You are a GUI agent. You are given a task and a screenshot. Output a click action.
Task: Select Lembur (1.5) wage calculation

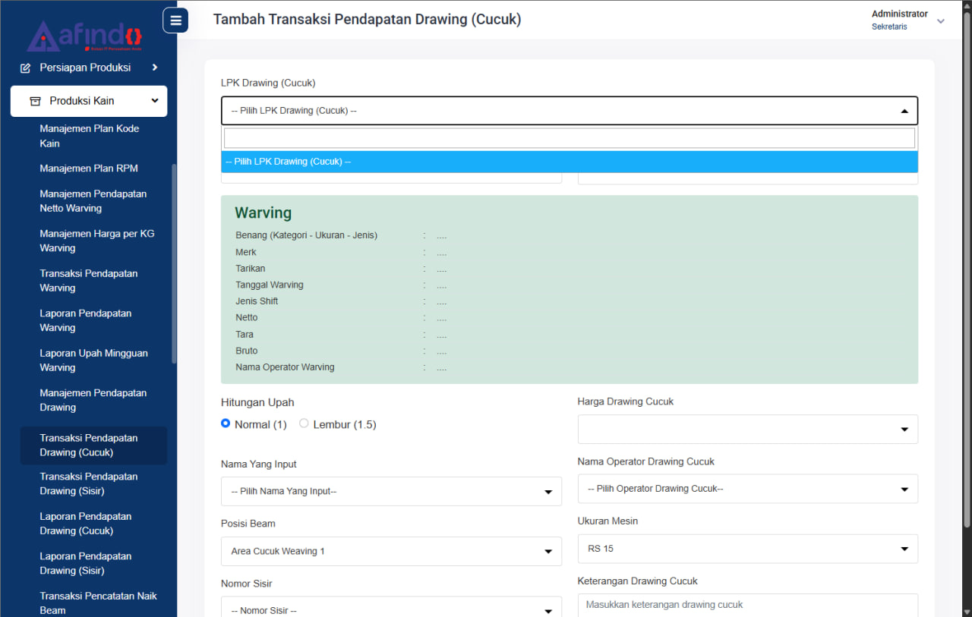(304, 423)
